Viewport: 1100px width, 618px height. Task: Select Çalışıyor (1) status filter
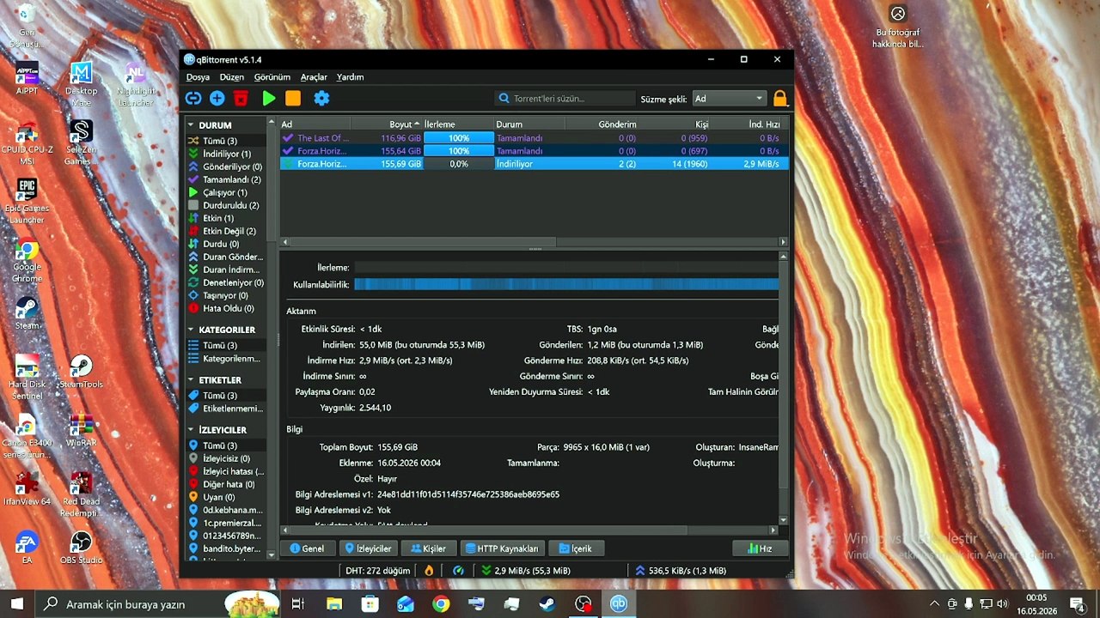click(x=226, y=192)
